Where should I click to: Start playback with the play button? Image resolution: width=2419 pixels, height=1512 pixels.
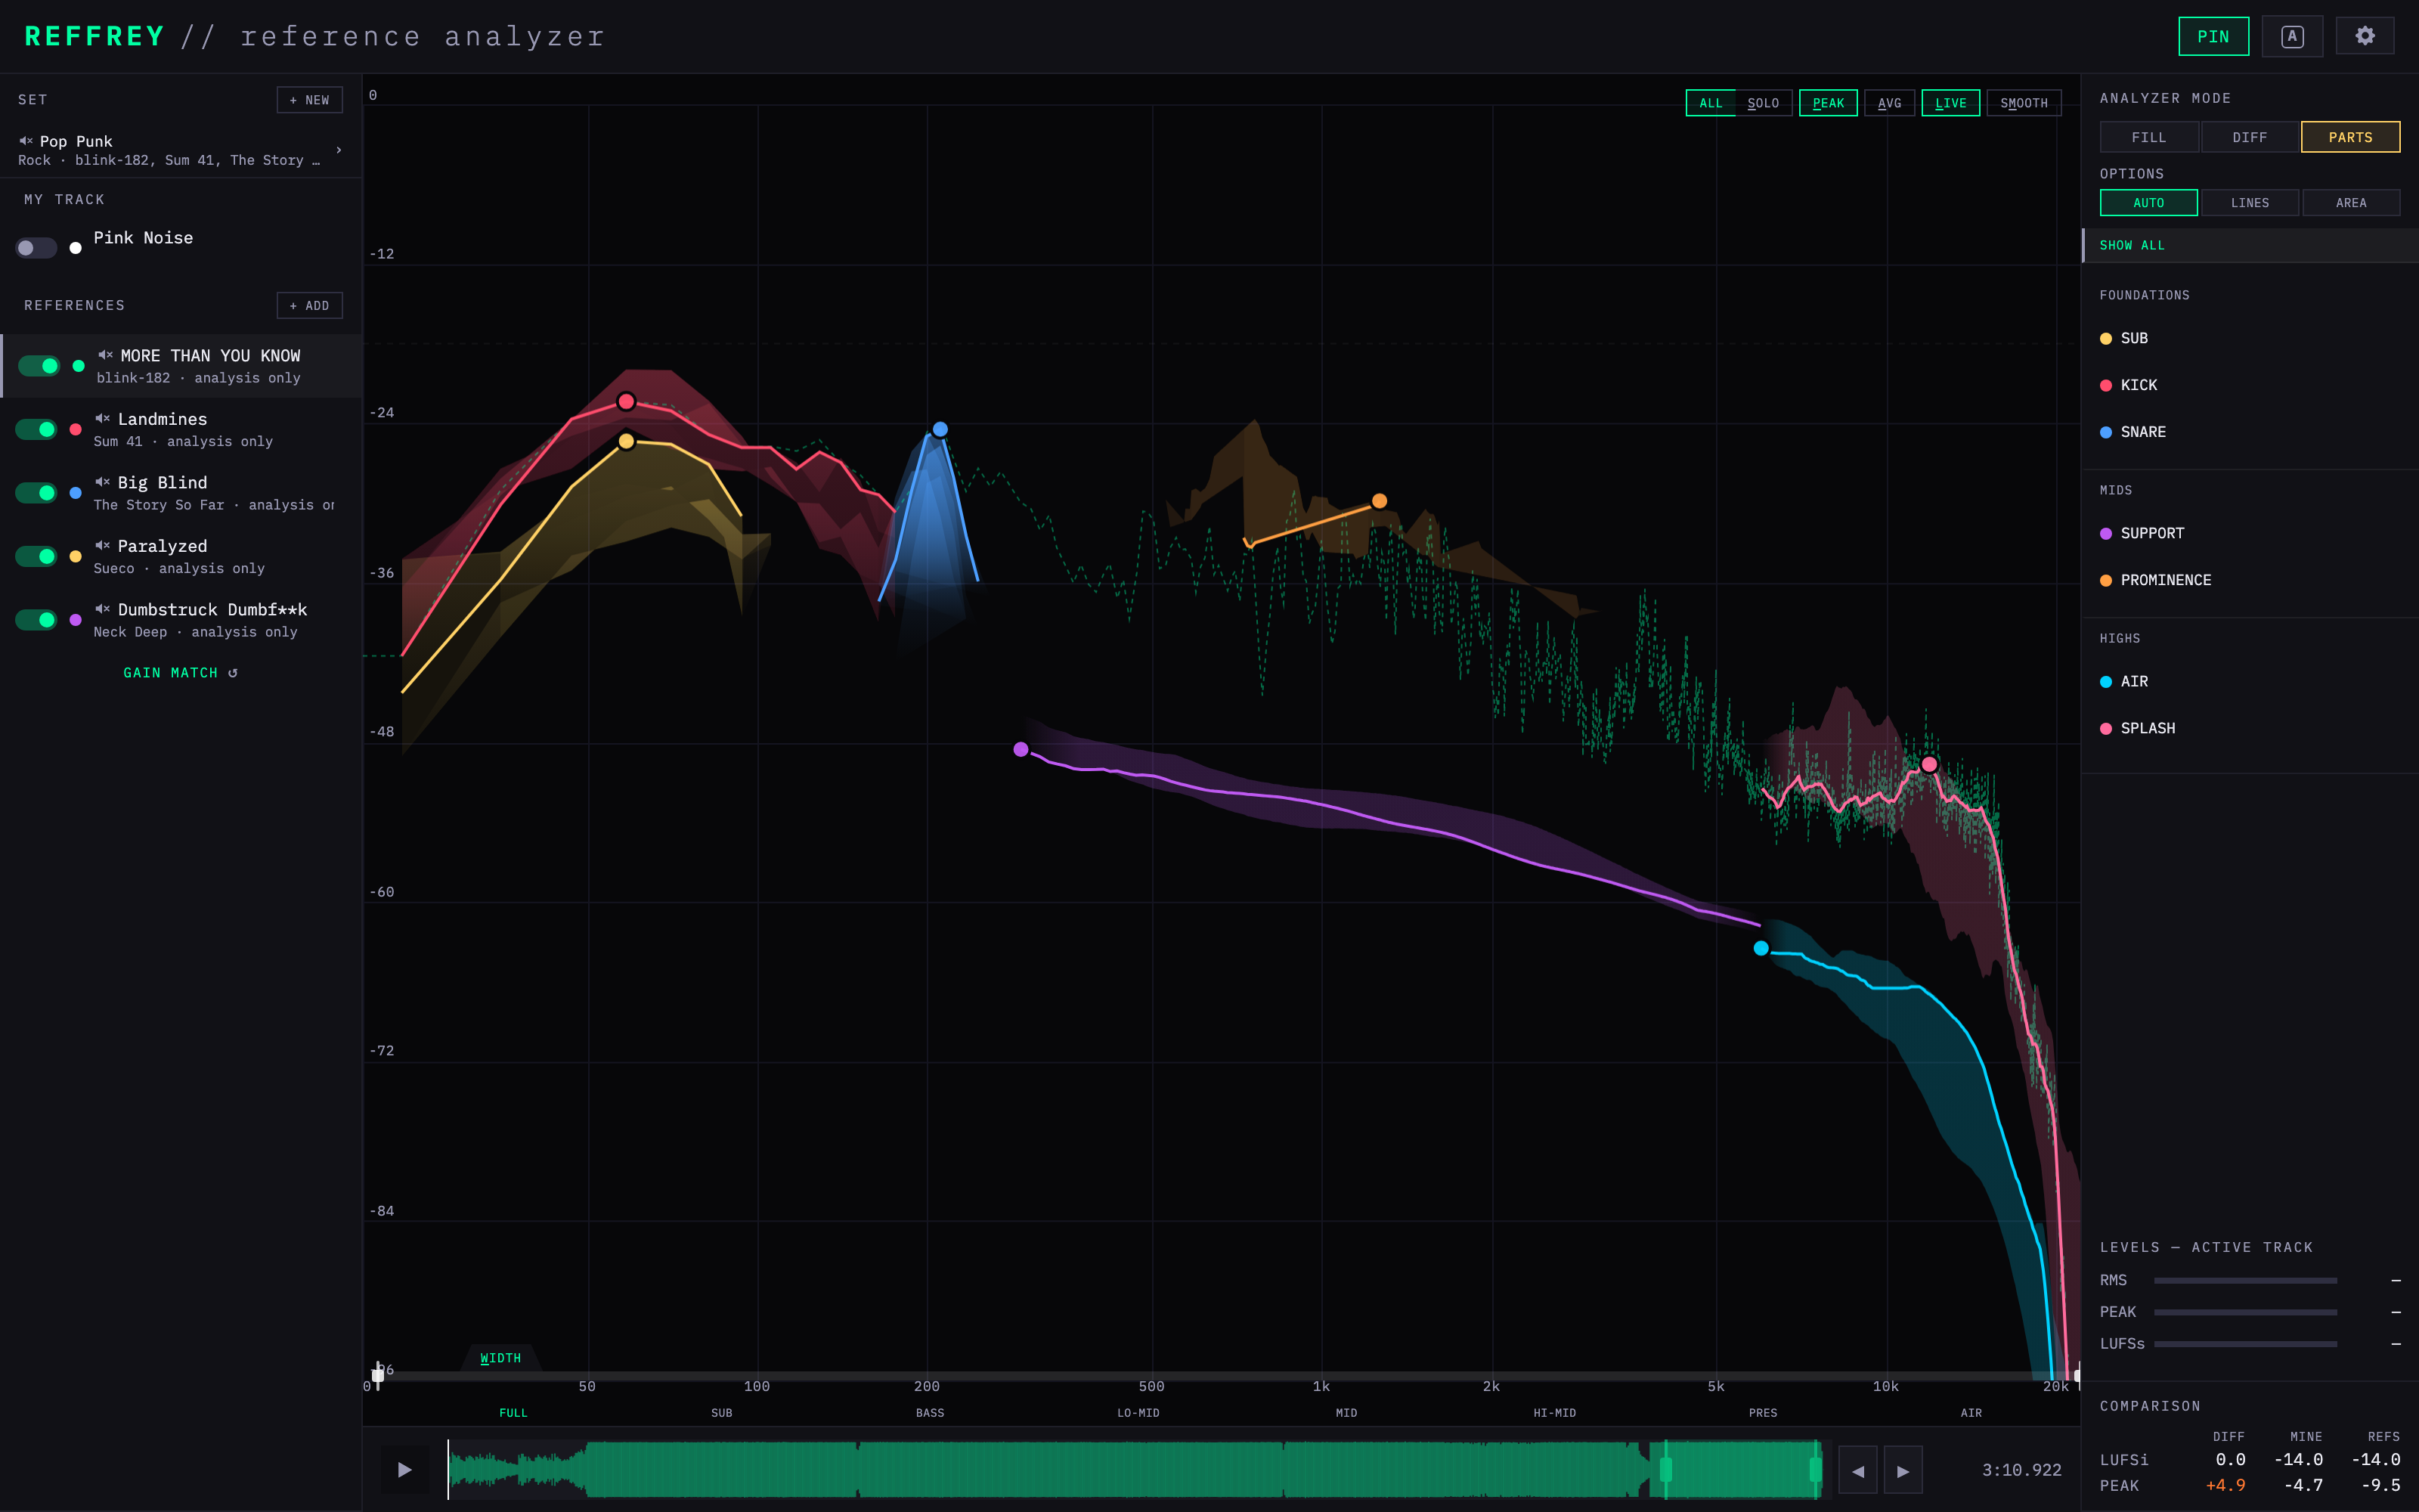(404, 1470)
